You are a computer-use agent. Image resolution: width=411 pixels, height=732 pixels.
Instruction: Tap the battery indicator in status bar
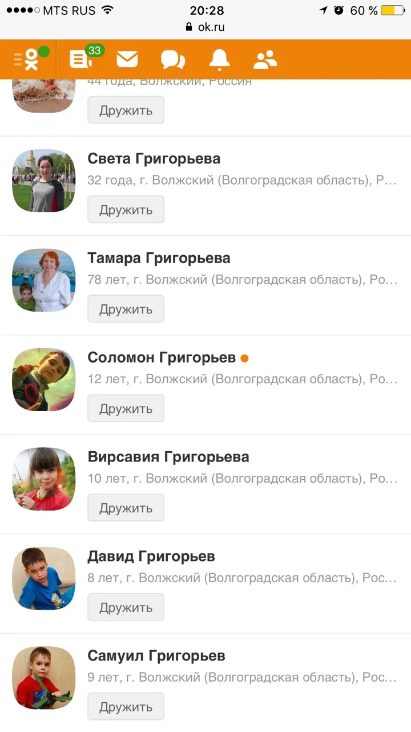point(392,10)
